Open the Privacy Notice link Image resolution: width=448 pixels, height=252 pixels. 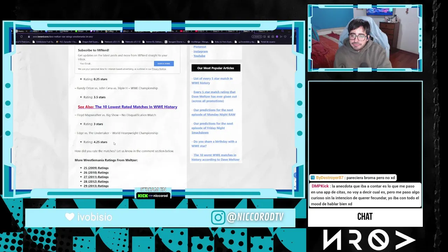point(159,69)
